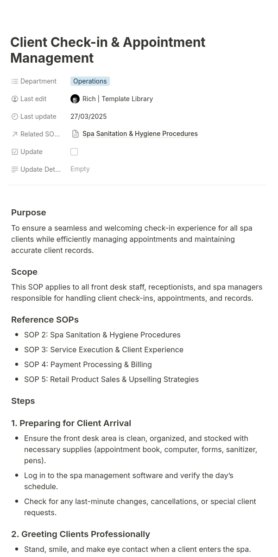Click the Department property label
Screen dimensions: 278x557
pos(38,81)
